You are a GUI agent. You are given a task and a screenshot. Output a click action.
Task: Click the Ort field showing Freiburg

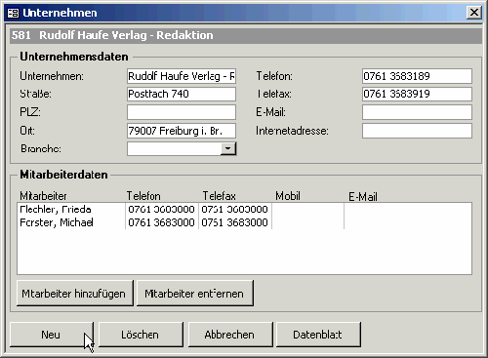(182, 131)
